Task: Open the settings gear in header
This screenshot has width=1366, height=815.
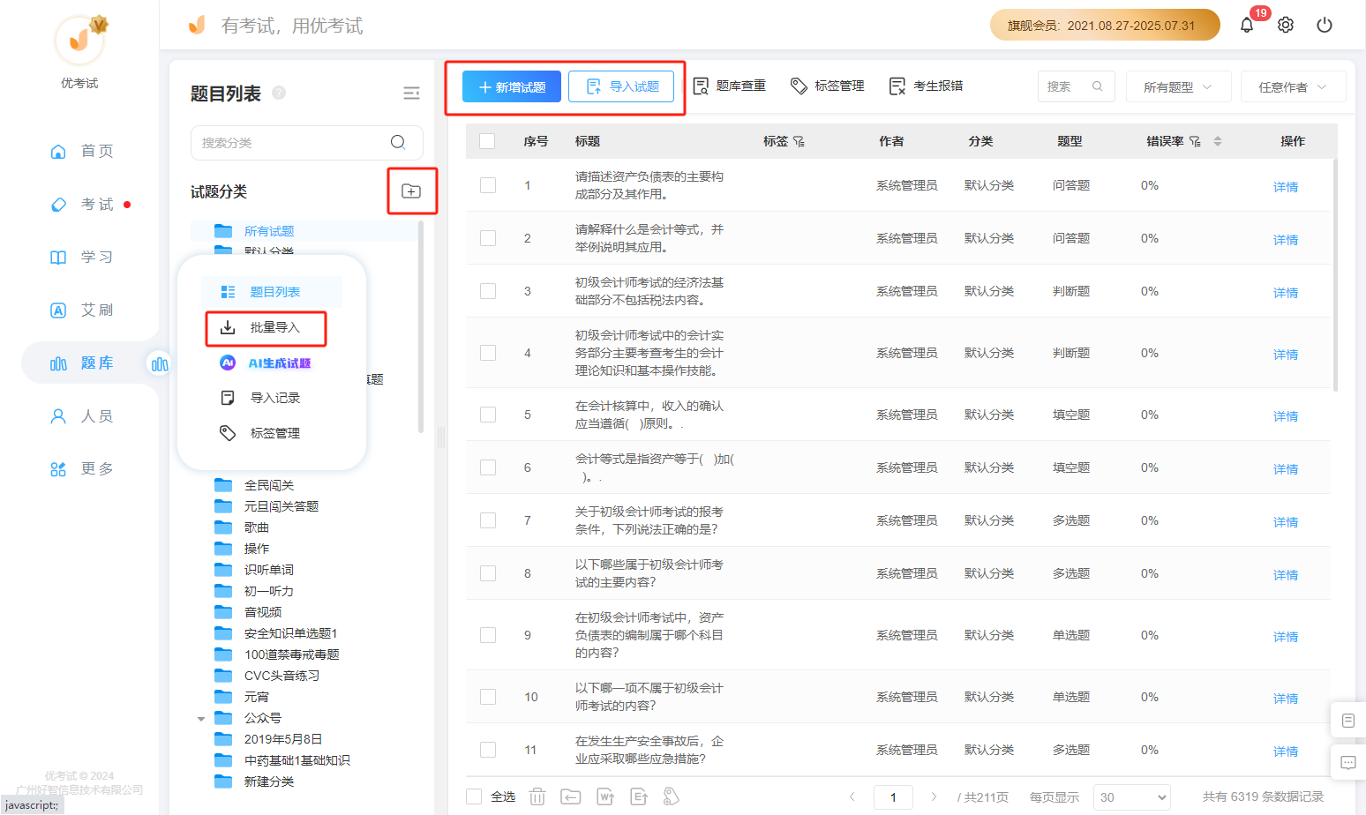Action: [1286, 25]
